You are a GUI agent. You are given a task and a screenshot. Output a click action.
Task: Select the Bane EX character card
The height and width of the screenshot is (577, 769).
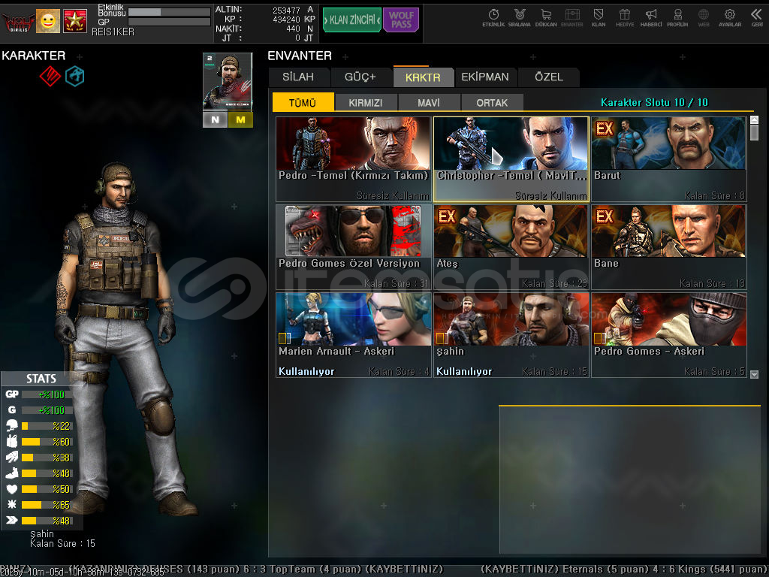pyautogui.click(x=669, y=246)
